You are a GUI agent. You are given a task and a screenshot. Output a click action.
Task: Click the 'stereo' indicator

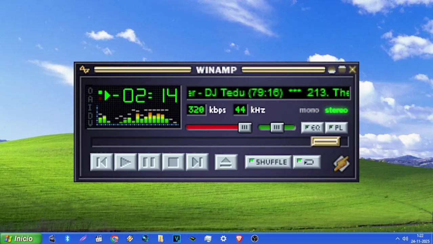coord(336,110)
